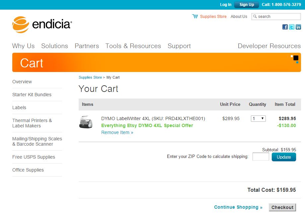Click the -$130.00 discount amount
This screenshot has width=305, height=216.
tap(286, 125)
